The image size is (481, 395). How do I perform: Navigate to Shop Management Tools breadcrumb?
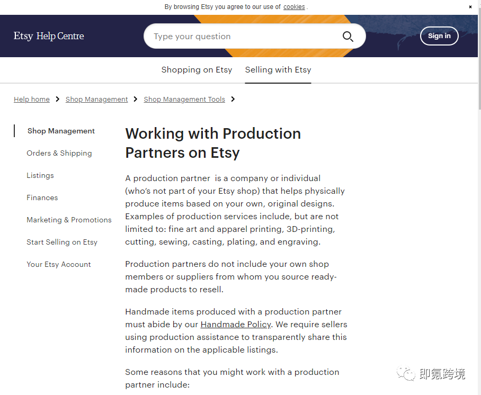coord(184,100)
